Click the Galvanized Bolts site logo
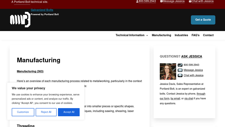 pos(20,20)
